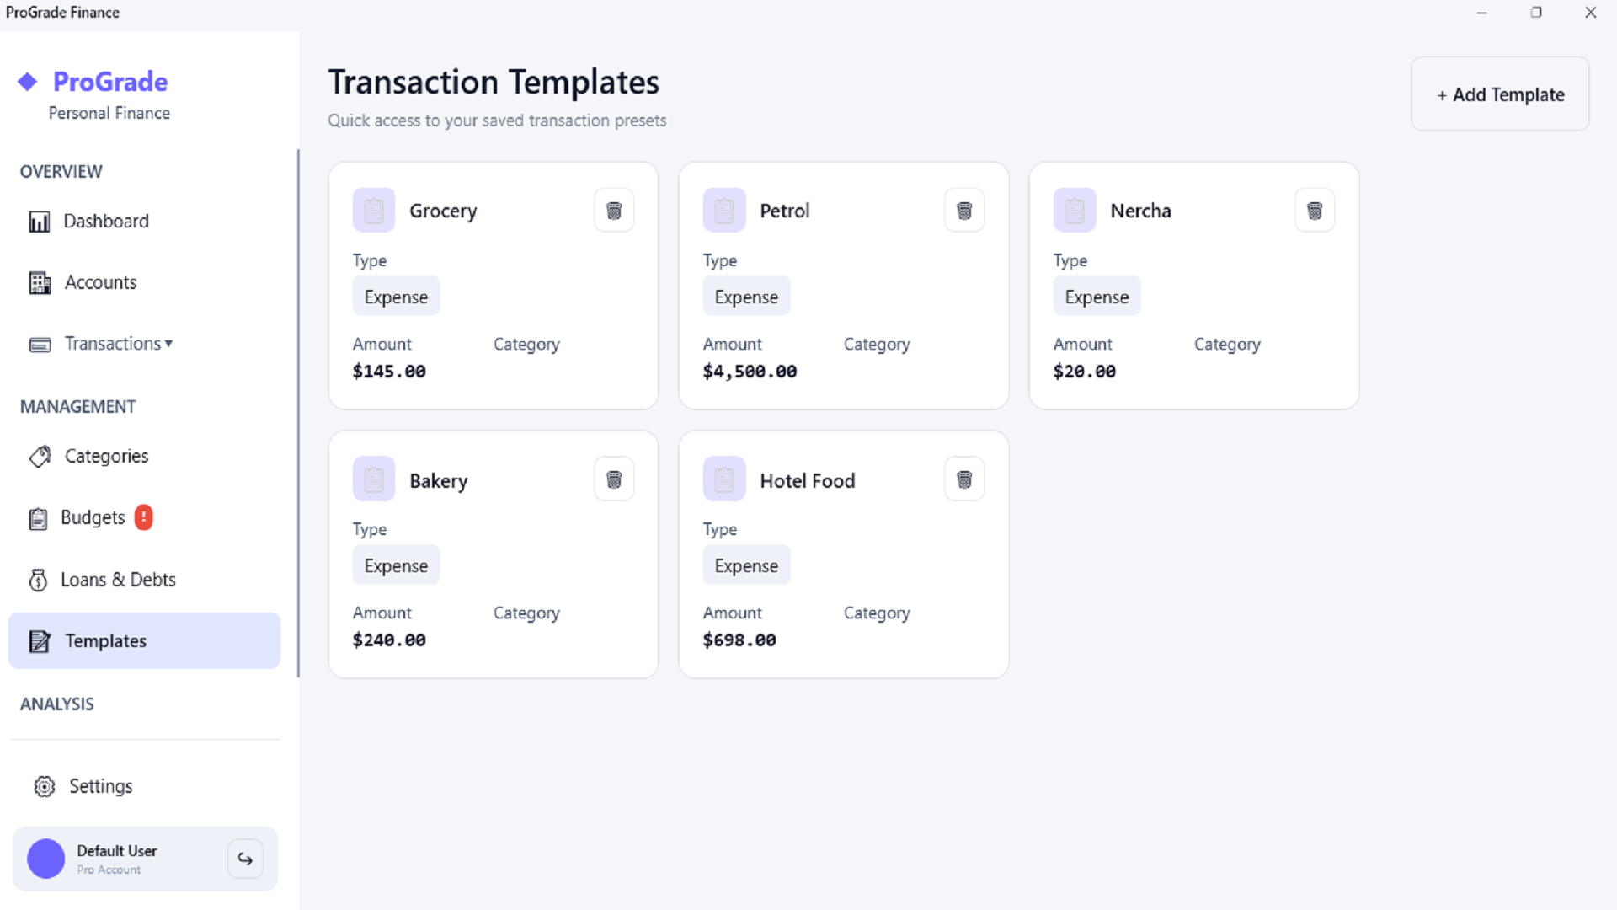
Task: Click the Budgets clipboard icon
Action: pyautogui.click(x=37, y=517)
